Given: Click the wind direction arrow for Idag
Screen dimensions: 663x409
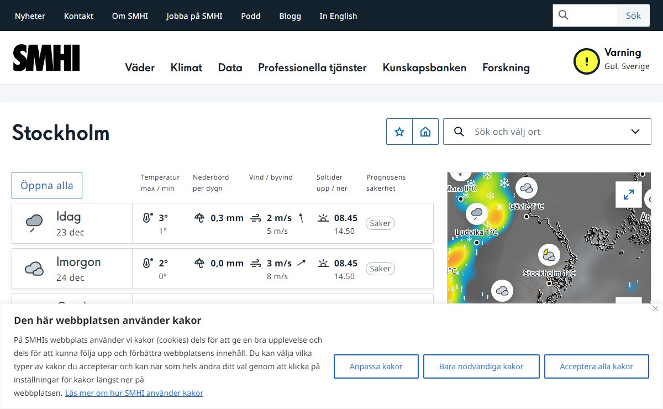Looking at the screenshot, I should pos(301,218).
